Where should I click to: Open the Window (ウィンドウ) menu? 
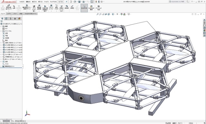53,2
